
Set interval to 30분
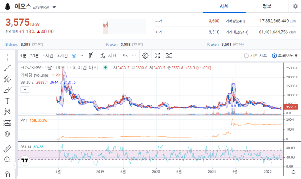[x=35, y=56]
